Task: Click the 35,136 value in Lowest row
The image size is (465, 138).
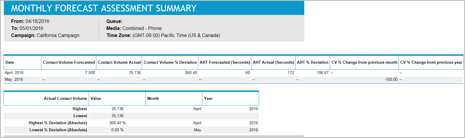Action: click(118, 116)
